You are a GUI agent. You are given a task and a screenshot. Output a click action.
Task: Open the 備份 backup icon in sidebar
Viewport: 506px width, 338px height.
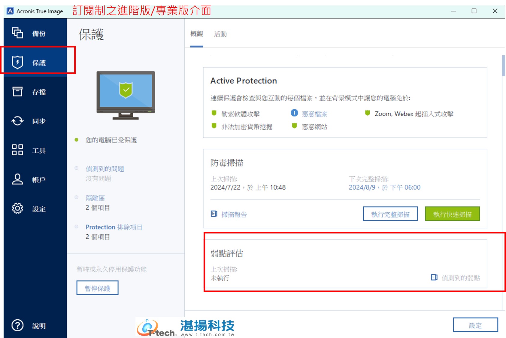[x=17, y=33]
